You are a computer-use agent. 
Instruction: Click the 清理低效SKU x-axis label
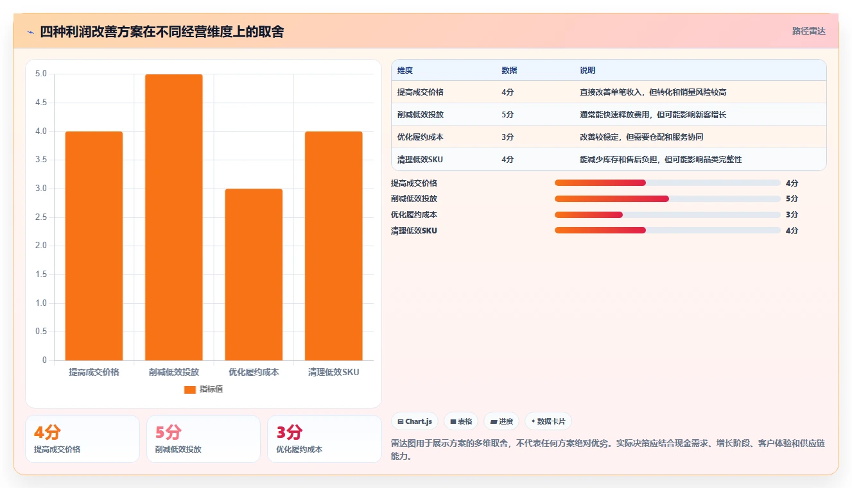pyautogui.click(x=333, y=372)
